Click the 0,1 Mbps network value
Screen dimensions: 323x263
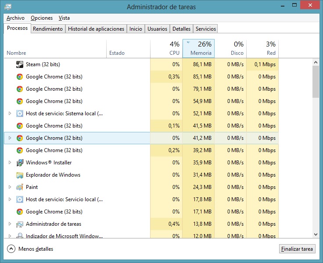265,64
